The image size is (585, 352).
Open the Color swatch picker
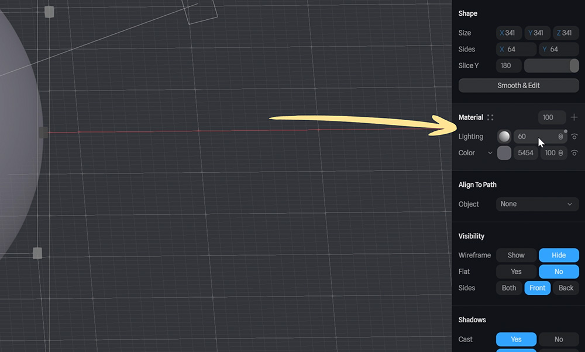pyautogui.click(x=504, y=152)
